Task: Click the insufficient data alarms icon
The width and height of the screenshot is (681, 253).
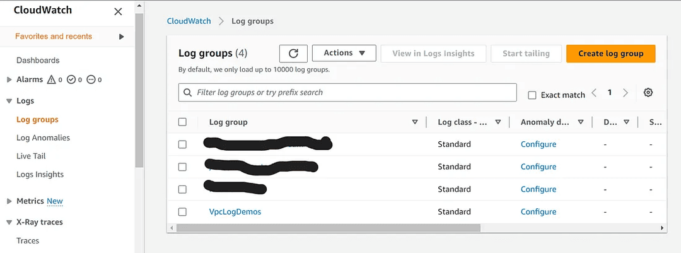Action: click(x=91, y=79)
